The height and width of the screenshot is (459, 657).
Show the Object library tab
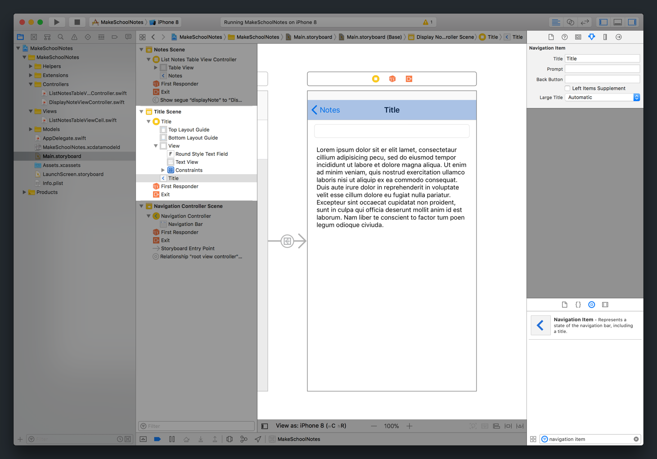[x=591, y=305]
